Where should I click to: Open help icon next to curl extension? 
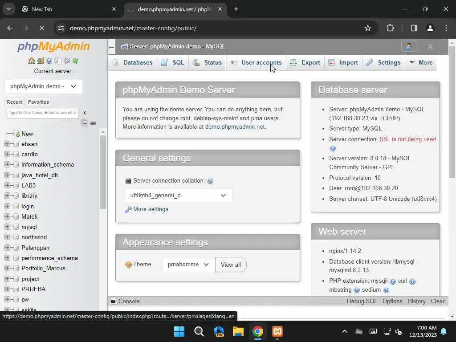click(412, 281)
